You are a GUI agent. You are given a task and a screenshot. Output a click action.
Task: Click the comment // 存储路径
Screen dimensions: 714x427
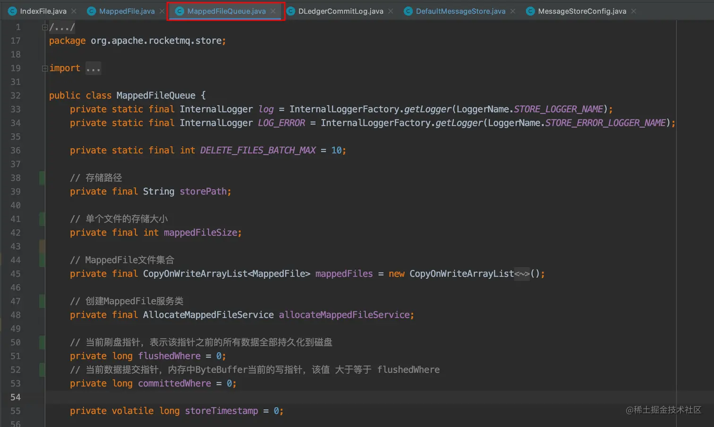(96, 178)
